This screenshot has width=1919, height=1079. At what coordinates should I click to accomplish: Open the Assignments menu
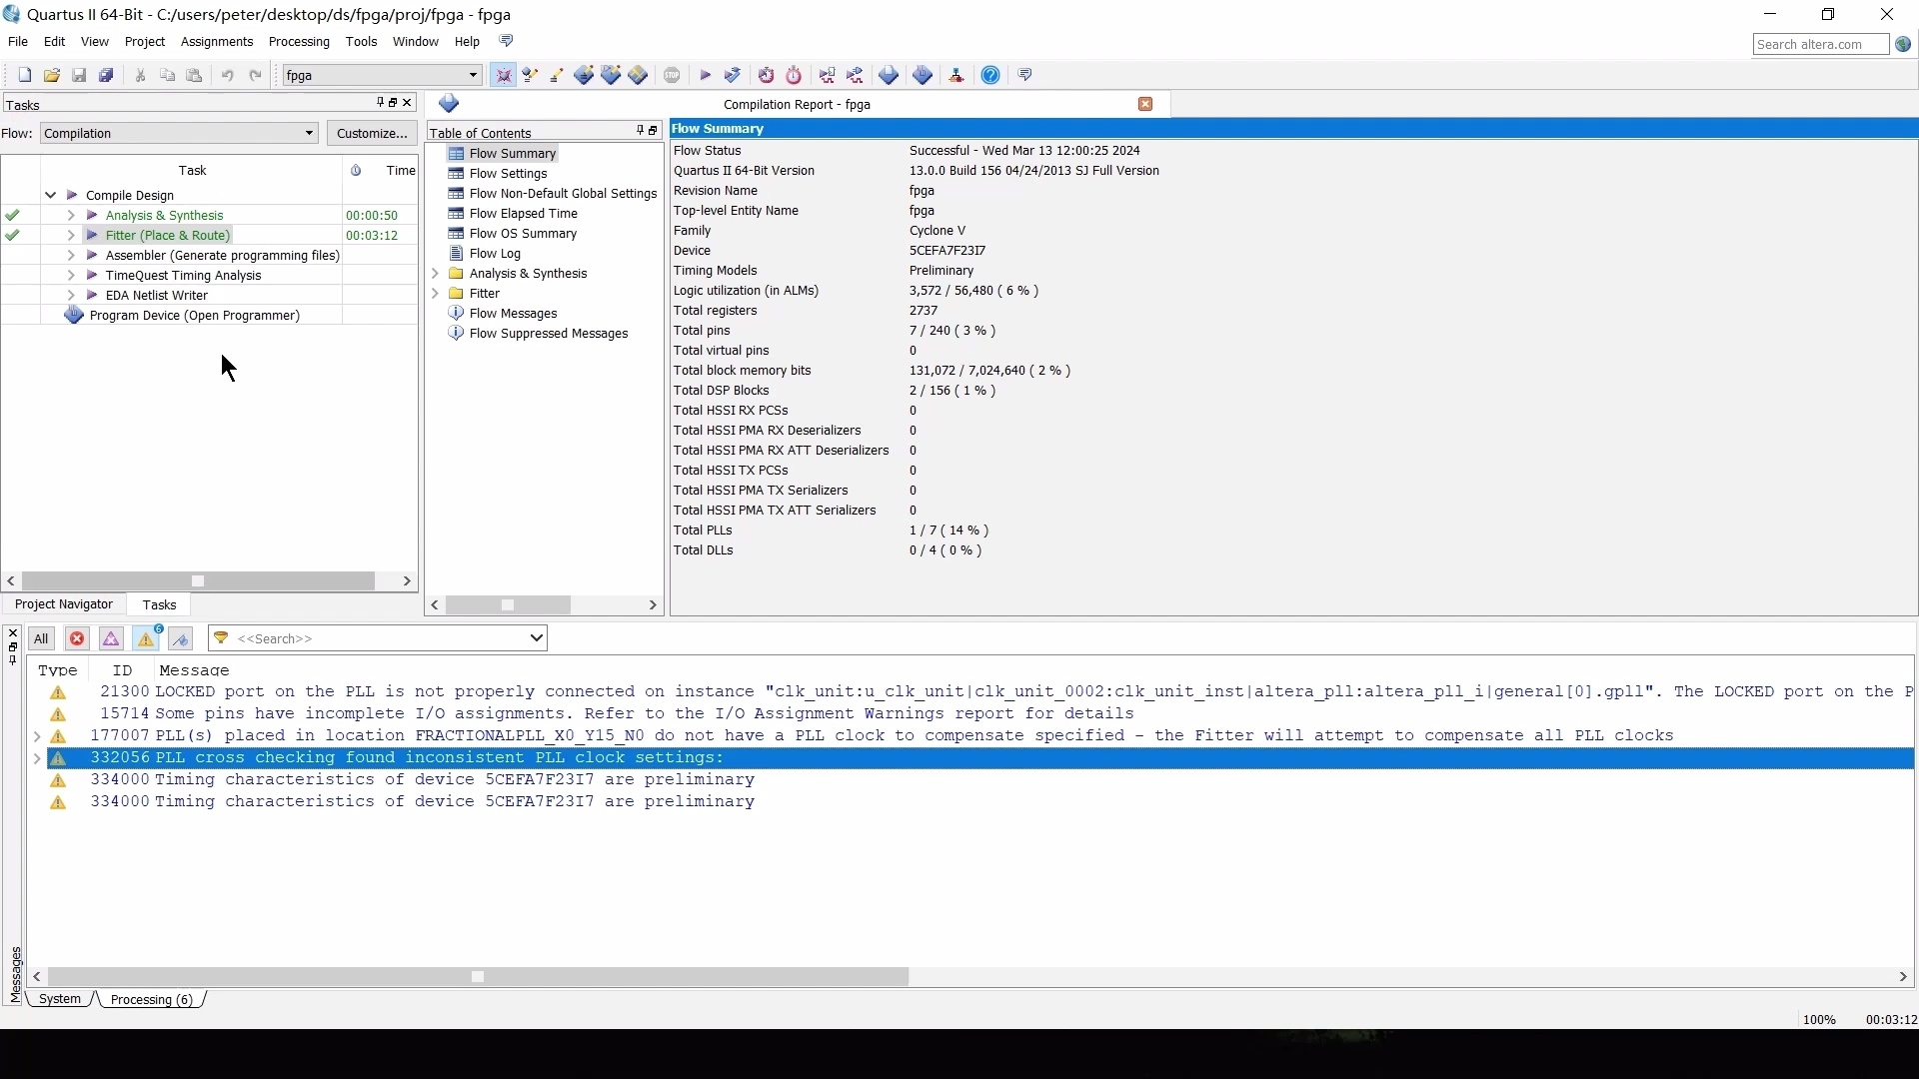coord(216,42)
